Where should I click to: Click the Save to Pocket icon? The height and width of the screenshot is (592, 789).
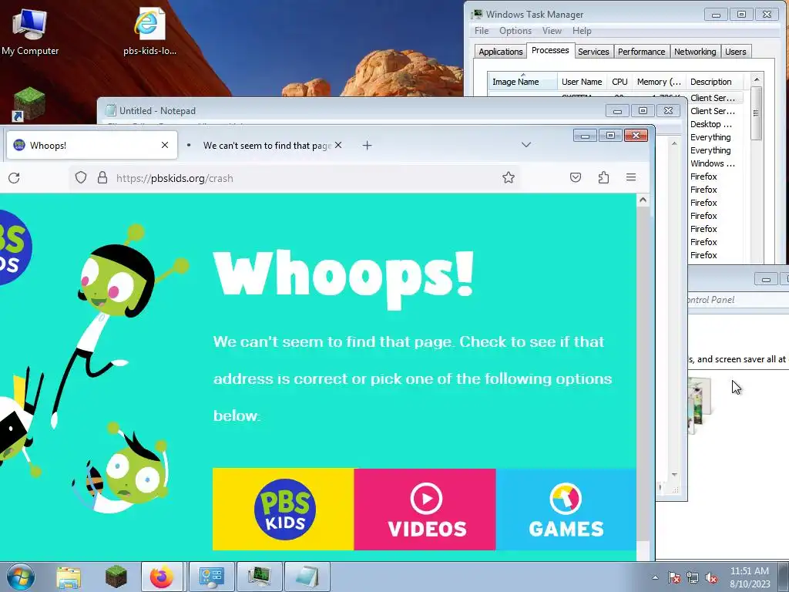point(576,178)
